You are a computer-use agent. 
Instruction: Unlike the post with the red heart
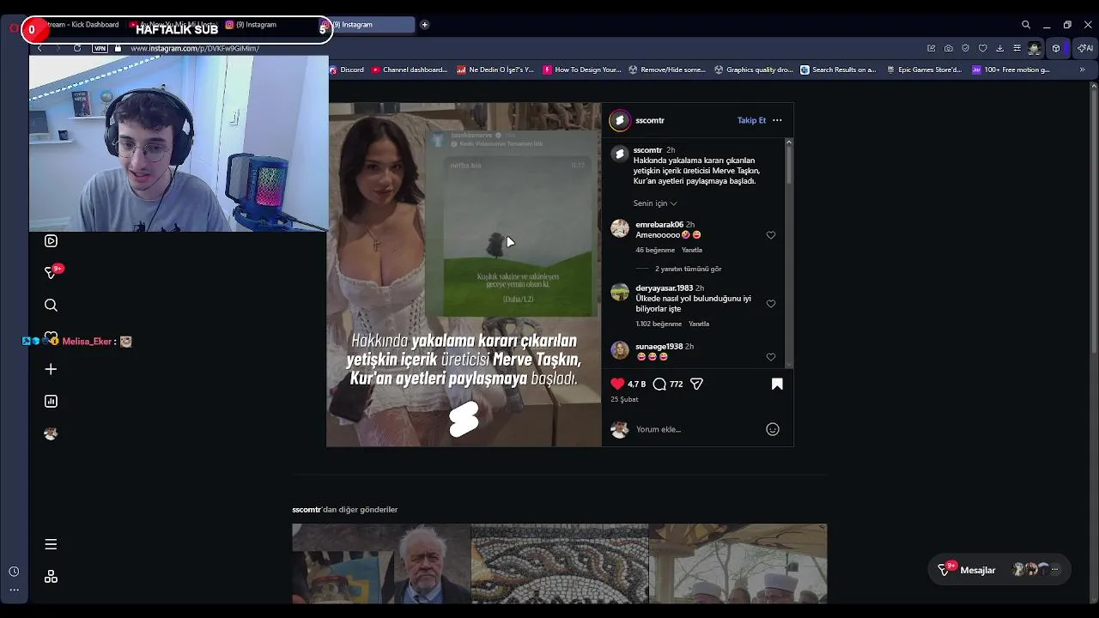pos(617,384)
